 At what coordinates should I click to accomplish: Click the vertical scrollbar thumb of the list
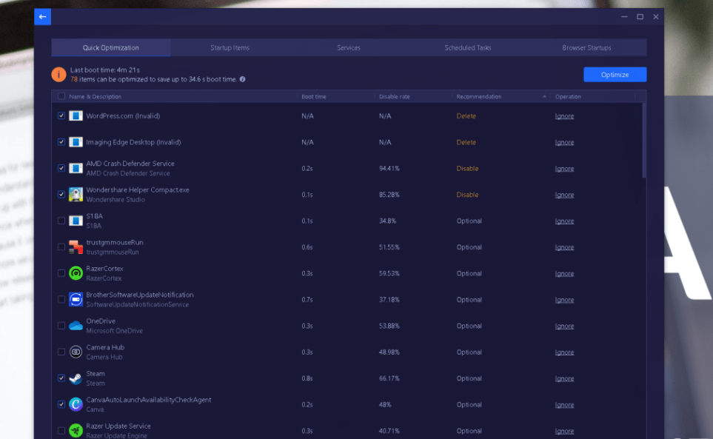point(644,140)
